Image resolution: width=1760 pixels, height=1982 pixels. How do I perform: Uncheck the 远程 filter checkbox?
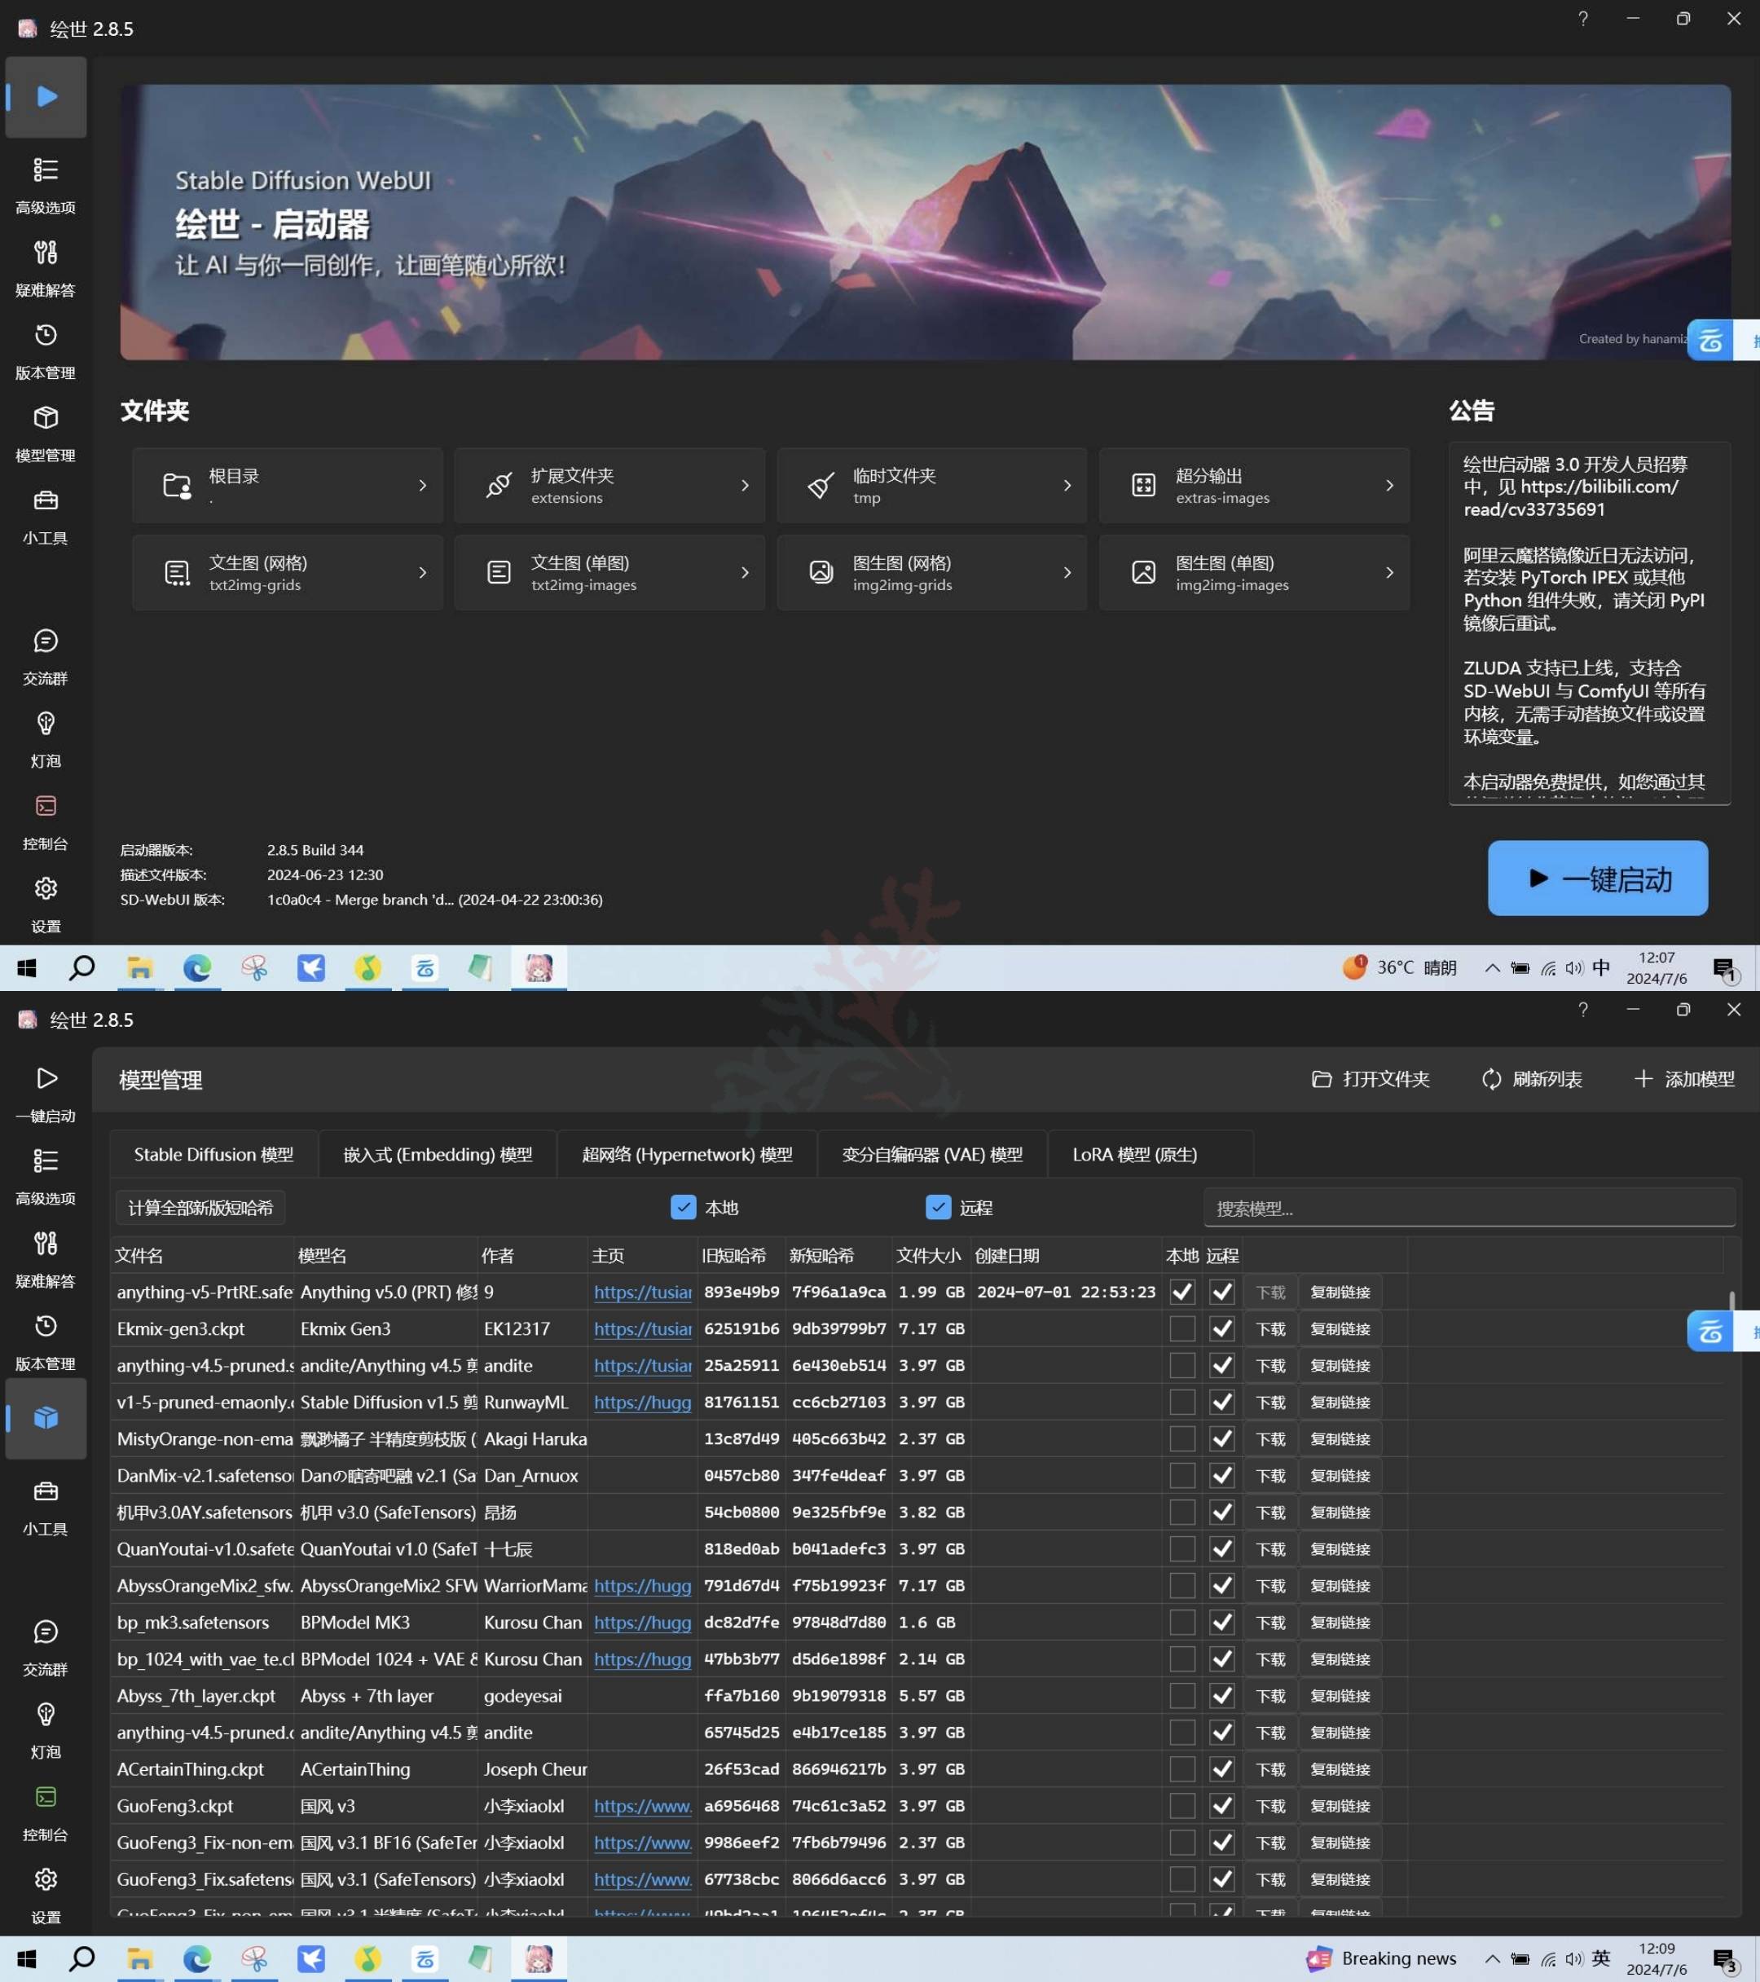point(938,1207)
